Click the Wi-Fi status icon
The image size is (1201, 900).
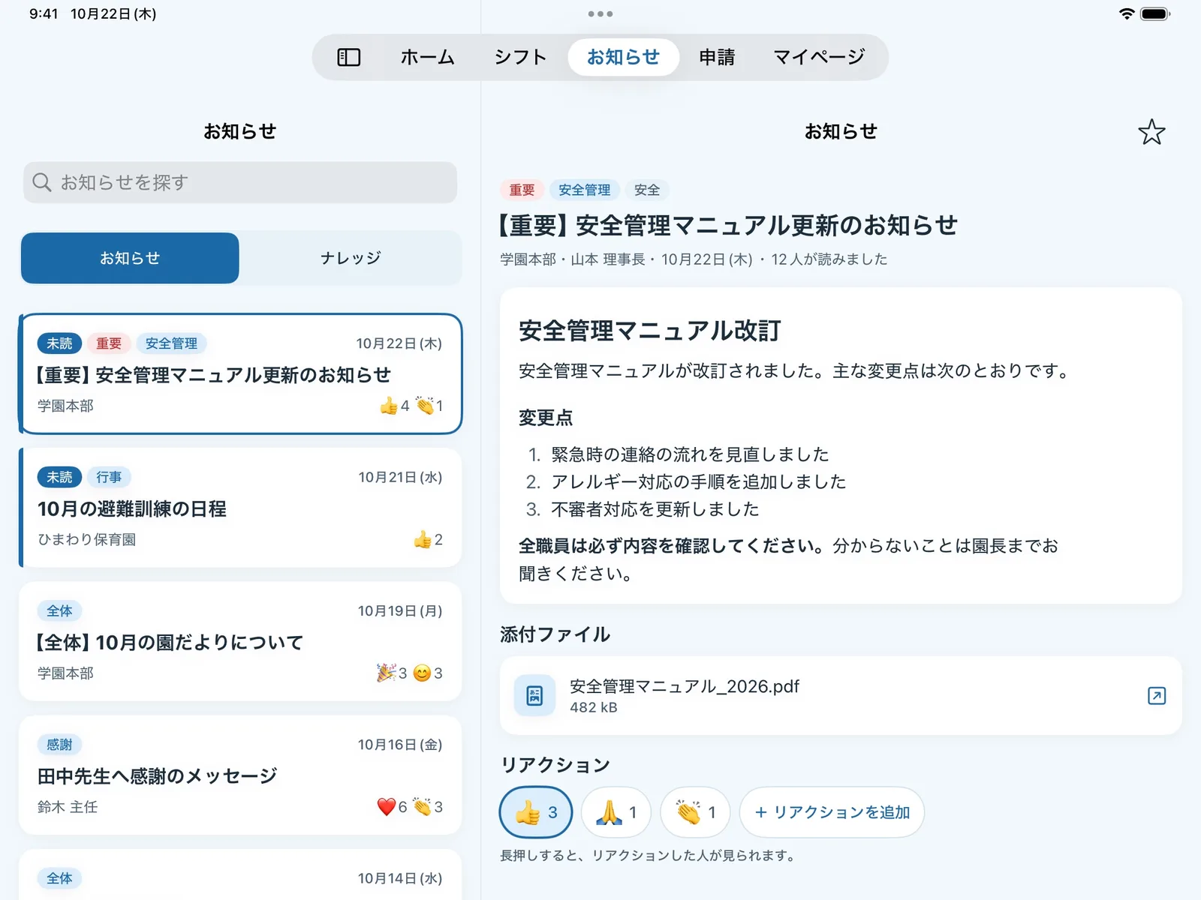(x=1126, y=13)
